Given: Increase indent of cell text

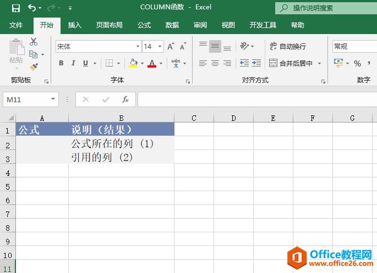Looking at the screenshot, I should pyautogui.click(x=256, y=63).
